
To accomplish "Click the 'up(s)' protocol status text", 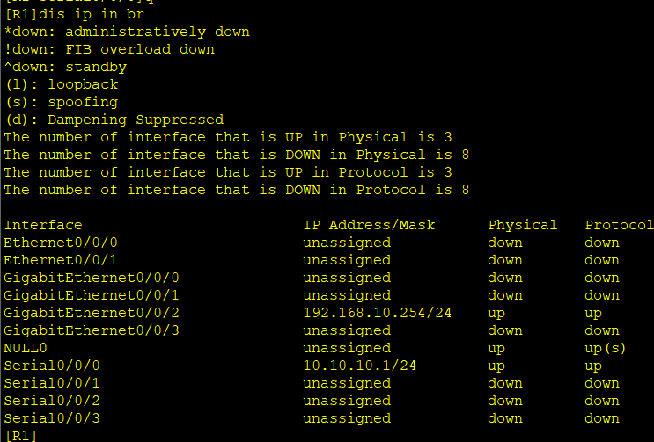I will (606, 348).
